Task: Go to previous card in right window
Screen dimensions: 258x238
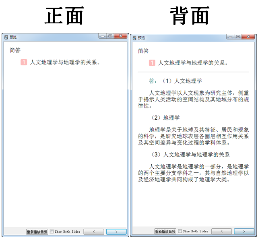Action: click(x=221, y=231)
